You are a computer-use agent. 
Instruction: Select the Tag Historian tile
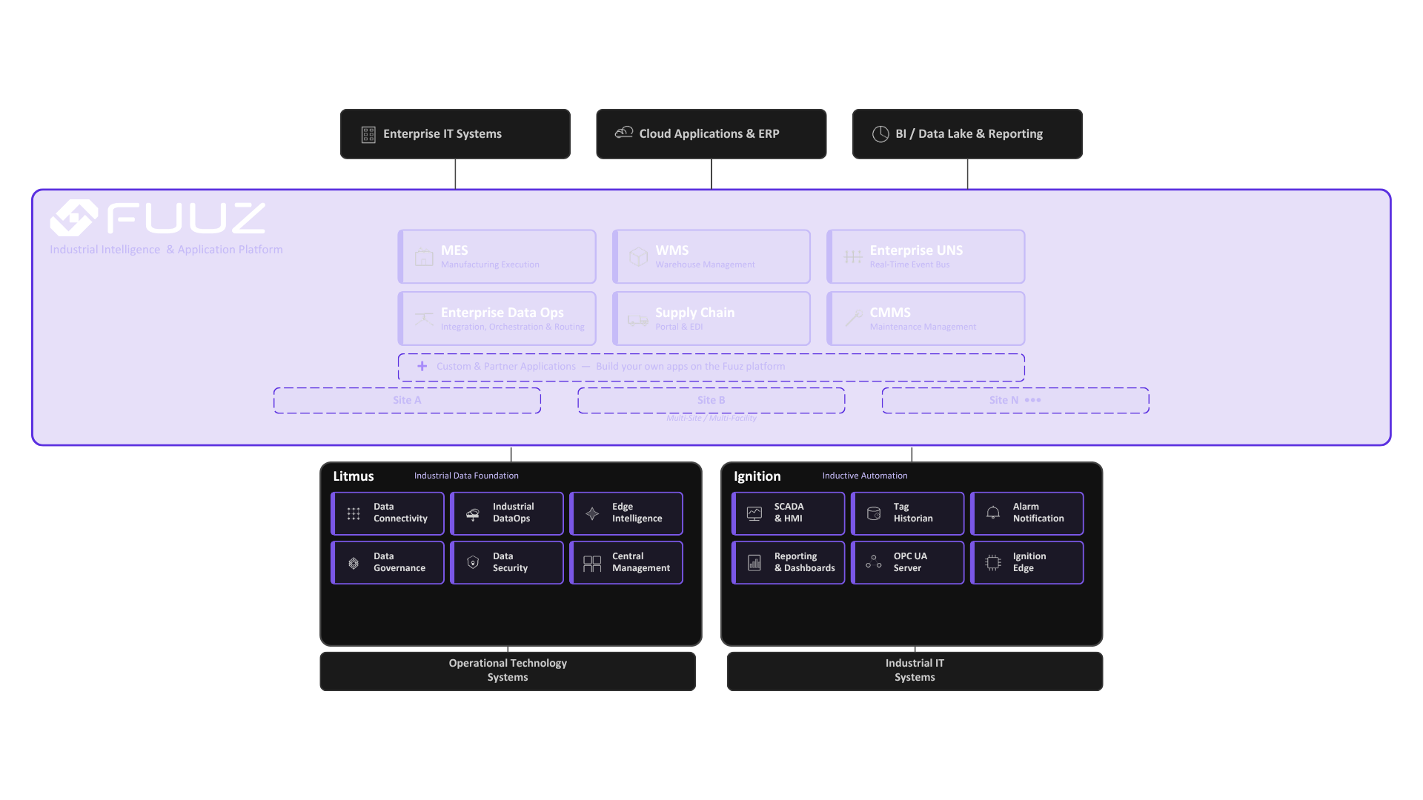click(x=908, y=513)
